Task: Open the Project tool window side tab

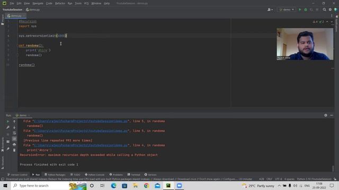Action: click(2, 20)
